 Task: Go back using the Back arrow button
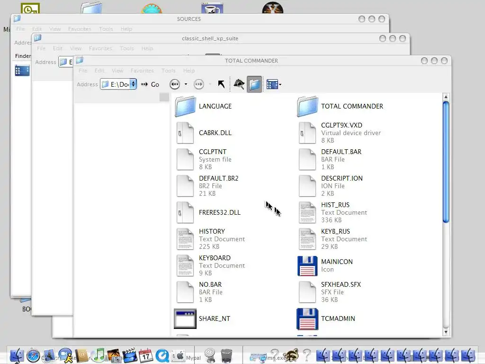(x=175, y=84)
